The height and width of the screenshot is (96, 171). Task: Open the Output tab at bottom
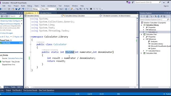click(x=8, y=90)
